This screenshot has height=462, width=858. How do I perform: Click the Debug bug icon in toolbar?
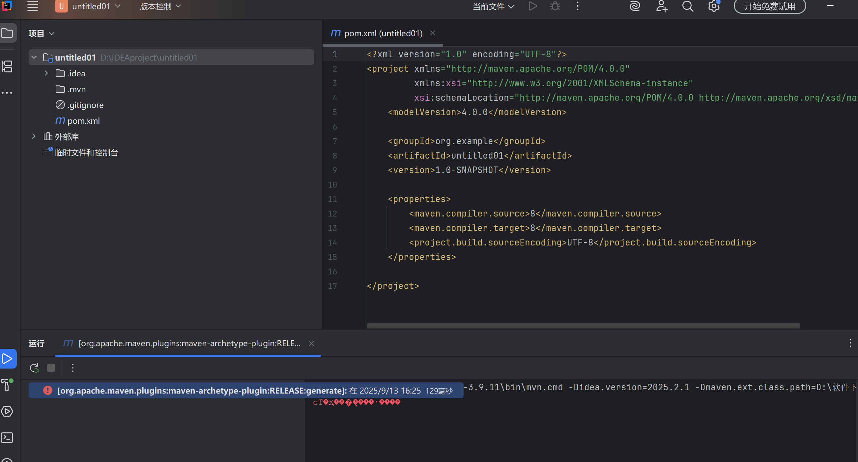point(555,6)
